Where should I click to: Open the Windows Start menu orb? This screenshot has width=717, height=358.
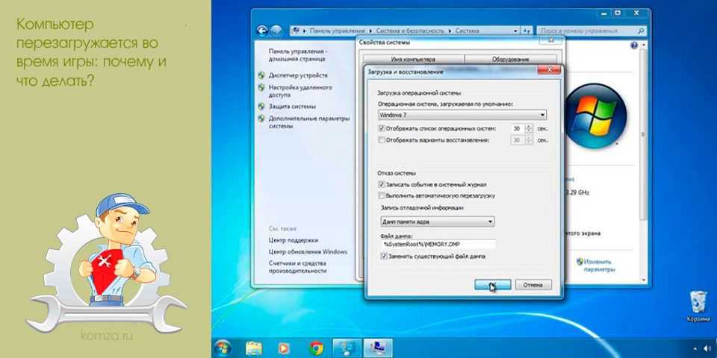pyautogui.click(x=223, y=348)
